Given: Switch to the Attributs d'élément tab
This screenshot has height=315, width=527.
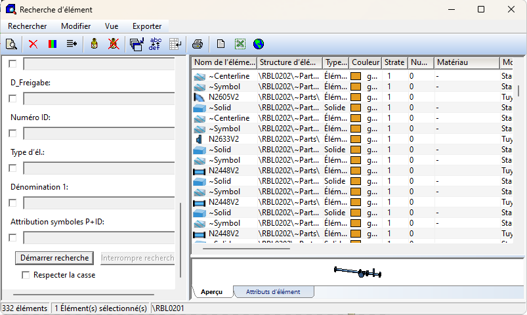Looking at the screenshot, I should [273, 292].
